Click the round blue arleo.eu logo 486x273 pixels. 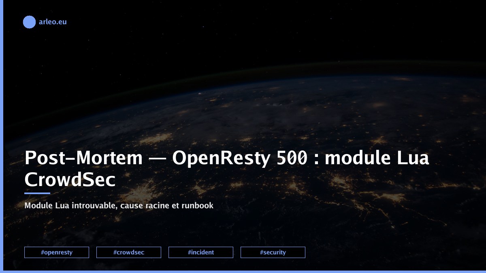[29, 22]
